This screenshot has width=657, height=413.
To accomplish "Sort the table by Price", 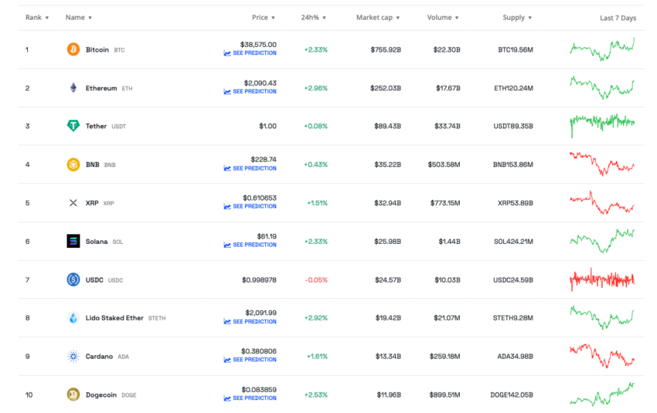I will [263, 18].
